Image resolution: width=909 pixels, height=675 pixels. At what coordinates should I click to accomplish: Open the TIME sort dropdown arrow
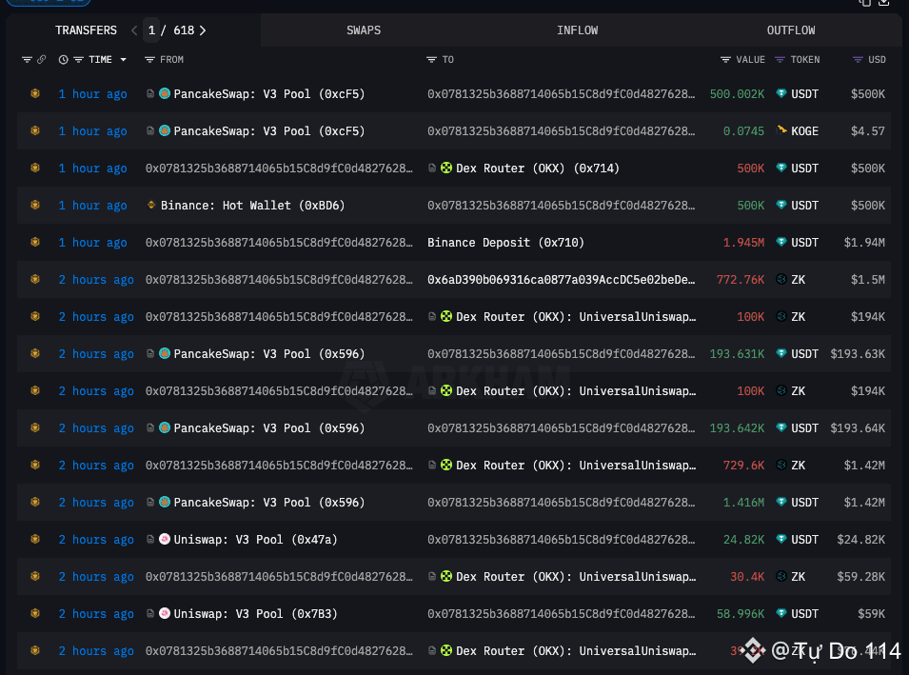click(x=123, y=60)
